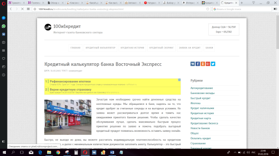Share page via Facebook icon

click(x=197, y=64)
